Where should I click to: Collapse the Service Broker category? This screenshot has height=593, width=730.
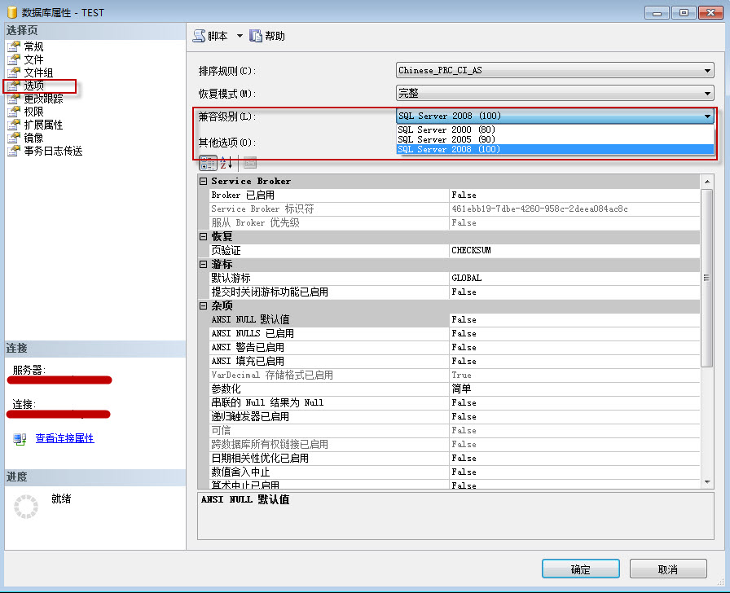(204, 181)
